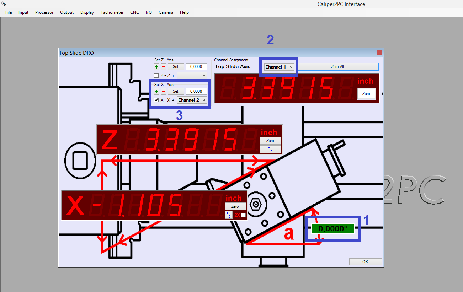This screenshot has width=463, height=292.
Task: Open the CNC menu
Action: click(x=134, y=12)
